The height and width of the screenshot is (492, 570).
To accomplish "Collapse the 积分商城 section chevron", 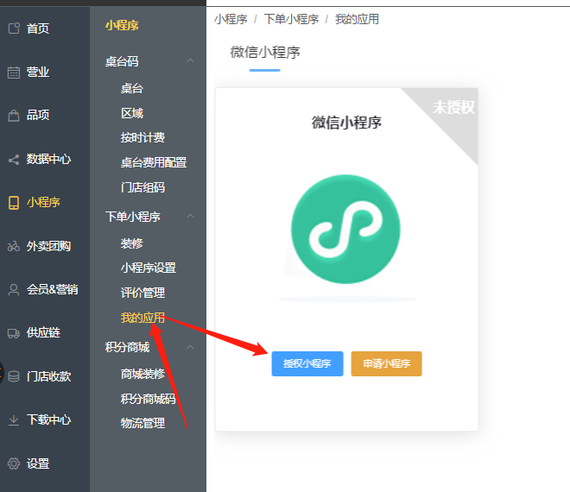I will click(x=190, y=347).
